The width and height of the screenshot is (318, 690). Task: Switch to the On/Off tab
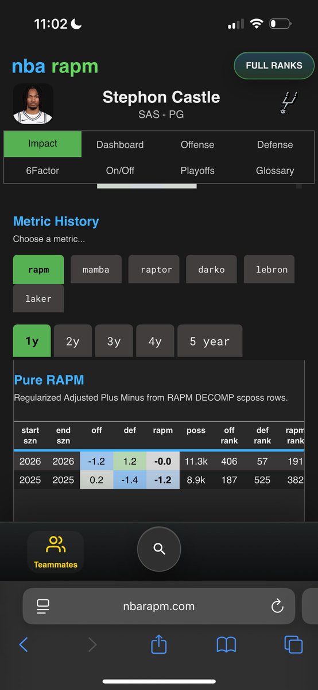point(120,171)
